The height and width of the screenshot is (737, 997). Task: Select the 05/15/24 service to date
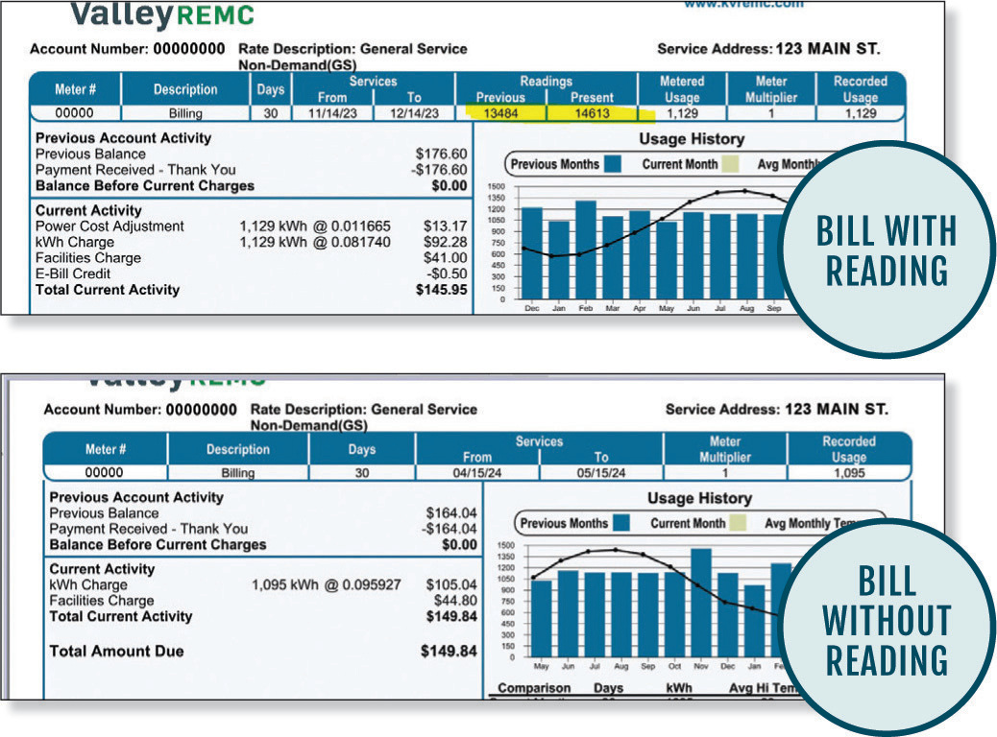(x=601, y=473)
